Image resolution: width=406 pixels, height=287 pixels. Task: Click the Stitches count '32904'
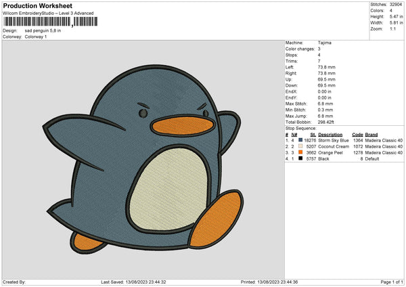(396, 5)
